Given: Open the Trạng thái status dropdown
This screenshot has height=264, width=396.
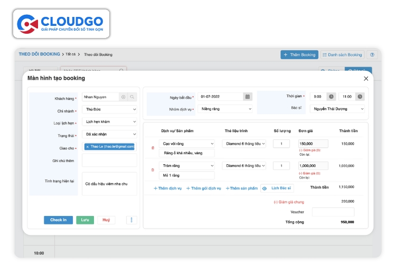Looking at the screenshot, I should point(110,134).
